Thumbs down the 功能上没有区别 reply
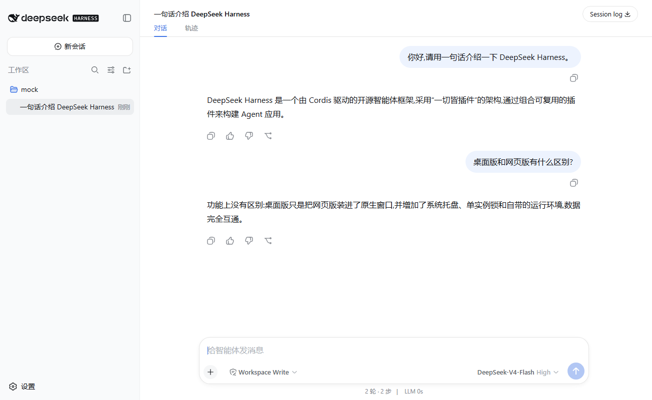 pyautogui.click(x=249, y=241)
